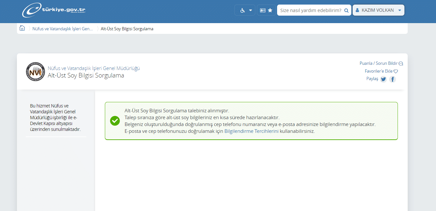Open the KAZIM VOLKAN user menu
Image resolution: width=436 pixels, height=211 pixels.
pyautogui.click(x=378, y=10)
